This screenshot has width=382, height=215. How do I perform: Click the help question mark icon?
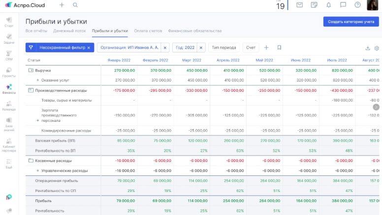357,5
